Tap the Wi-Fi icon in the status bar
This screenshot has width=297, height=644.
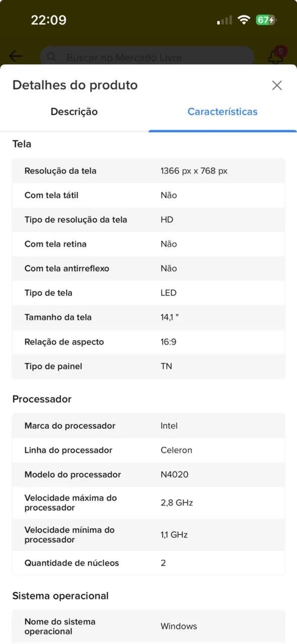pyautogui.click(x=243, y=20)
